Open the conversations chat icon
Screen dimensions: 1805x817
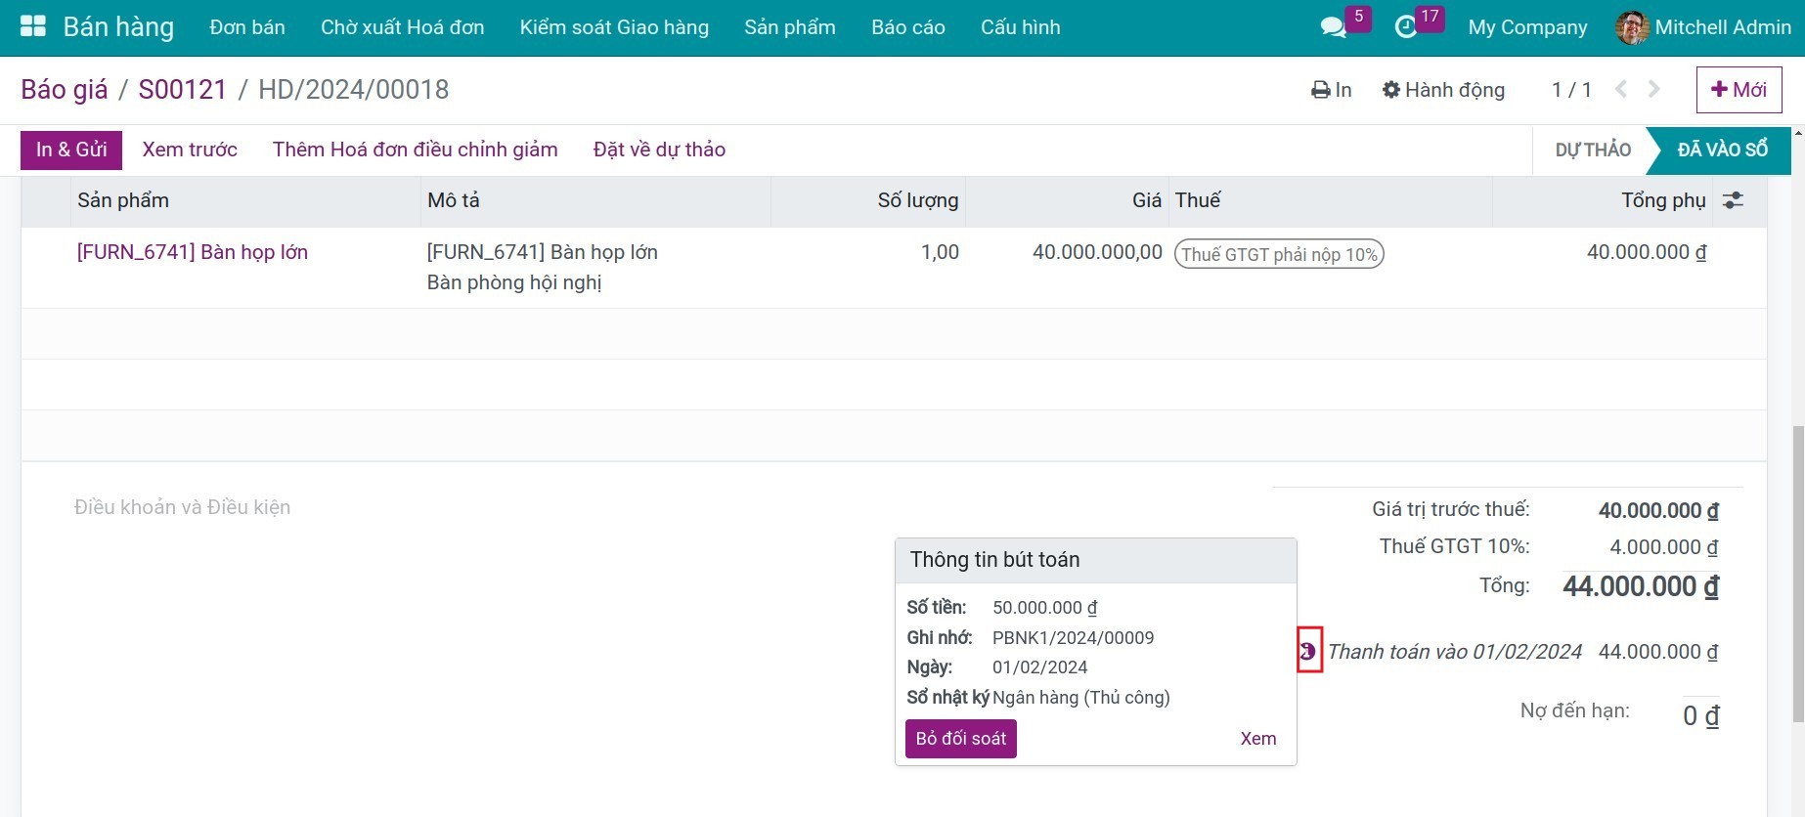(1333, 27)
